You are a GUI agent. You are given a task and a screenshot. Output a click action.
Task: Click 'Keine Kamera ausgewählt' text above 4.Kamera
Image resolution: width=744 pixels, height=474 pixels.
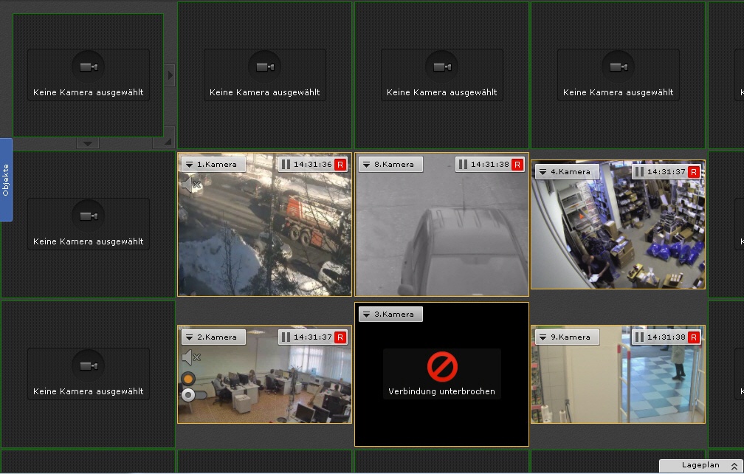[x=619, y=92]
